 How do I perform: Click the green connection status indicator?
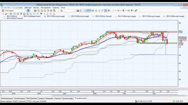coord(174,101)
